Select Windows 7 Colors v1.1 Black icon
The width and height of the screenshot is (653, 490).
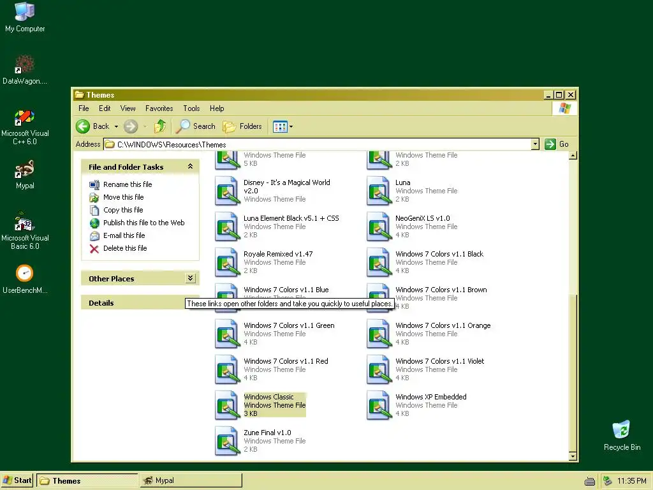coord(379,262)
